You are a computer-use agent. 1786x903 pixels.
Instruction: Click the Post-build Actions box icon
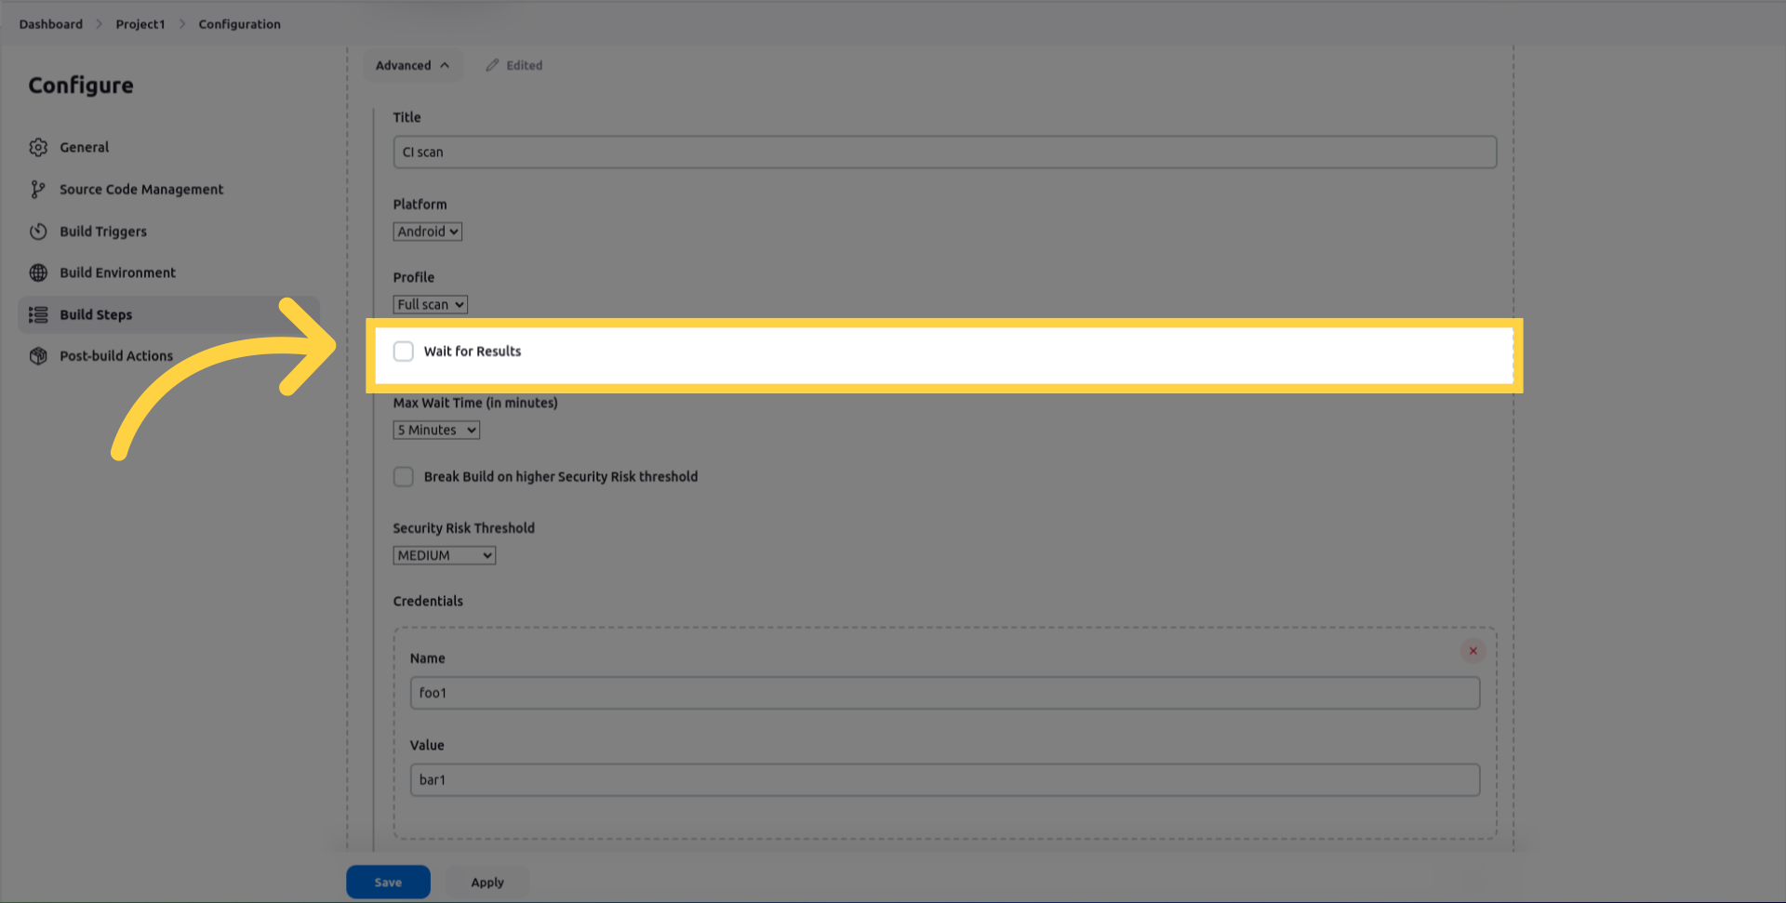click(38, 356)
